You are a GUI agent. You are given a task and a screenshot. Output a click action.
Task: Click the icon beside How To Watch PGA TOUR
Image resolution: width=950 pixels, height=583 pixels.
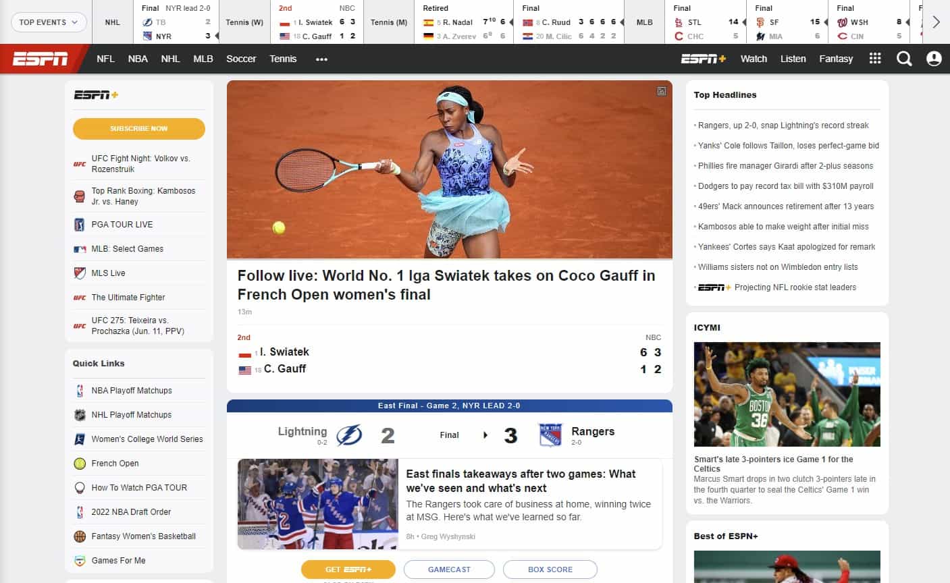80,488
